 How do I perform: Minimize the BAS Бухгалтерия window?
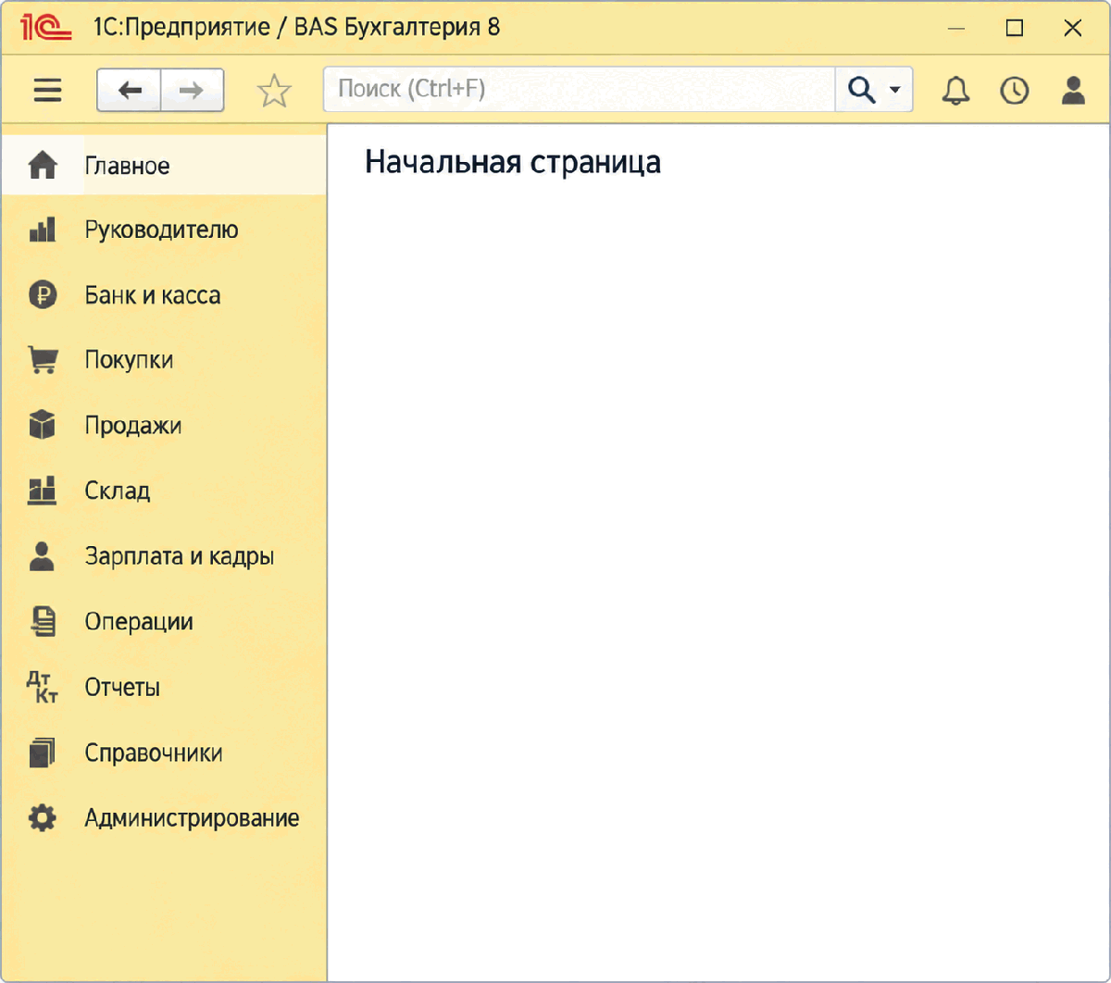tap(956, 29)
